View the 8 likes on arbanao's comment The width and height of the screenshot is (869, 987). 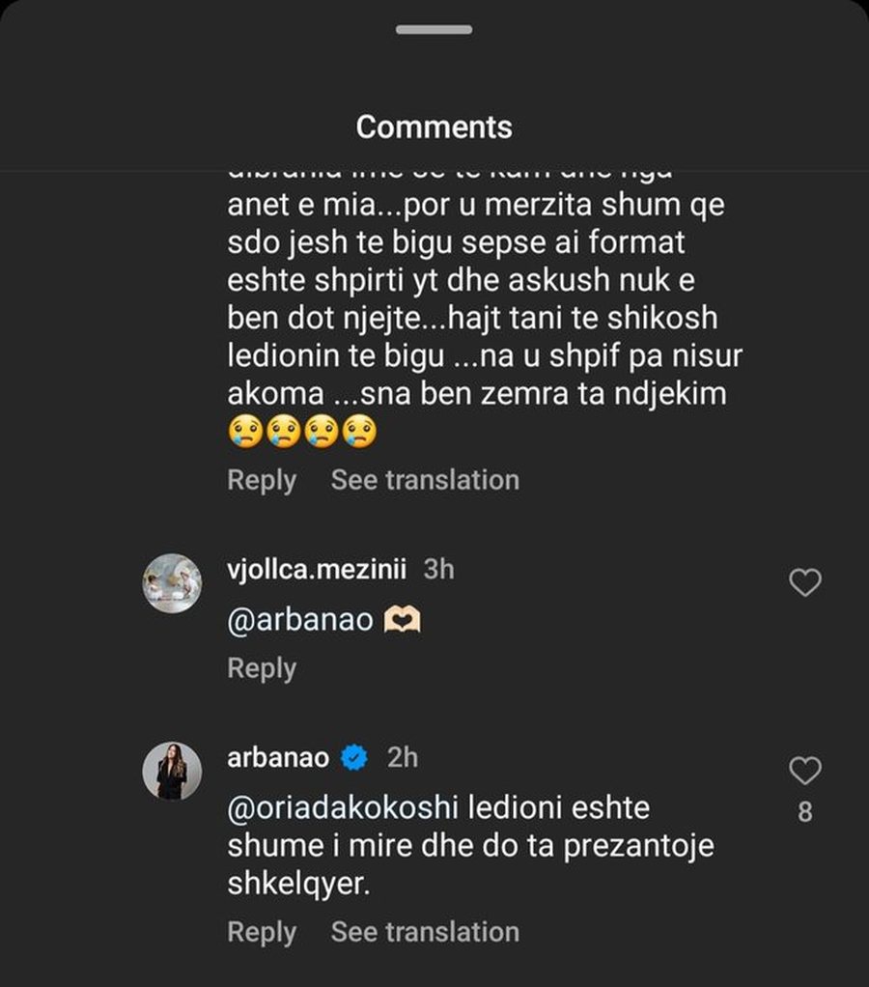(x=804, y=809)
